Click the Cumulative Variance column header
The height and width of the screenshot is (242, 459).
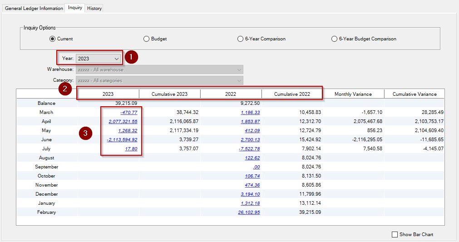tap(414, 94)
